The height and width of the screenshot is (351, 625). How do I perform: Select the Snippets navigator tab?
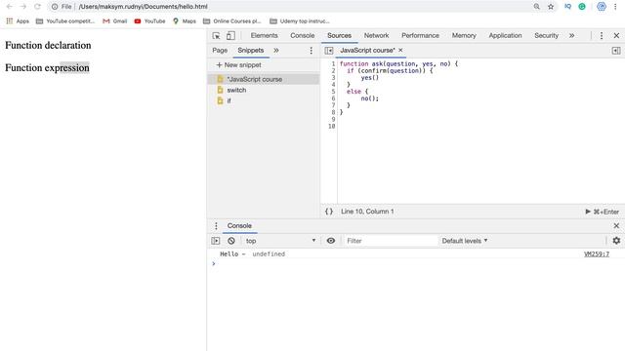[250, 50]
